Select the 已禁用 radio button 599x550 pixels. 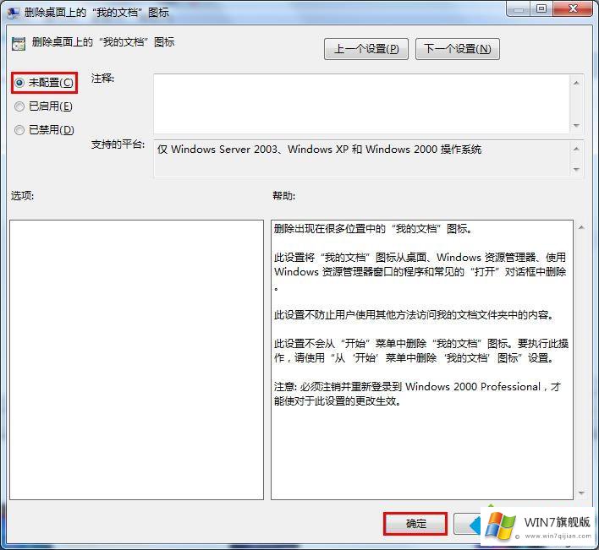point(19,130)
